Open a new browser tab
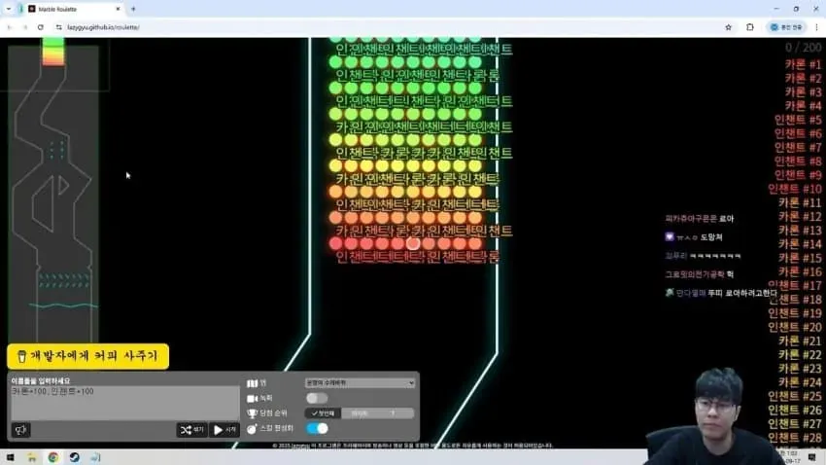826x465 pixels. 133,9
